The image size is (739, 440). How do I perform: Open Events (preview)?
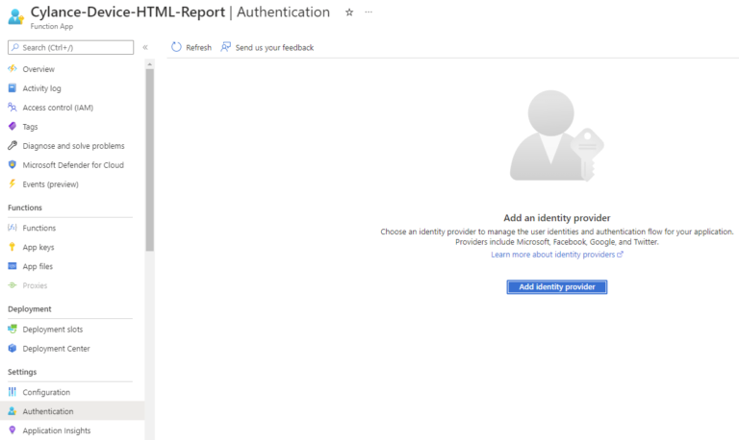50,184
